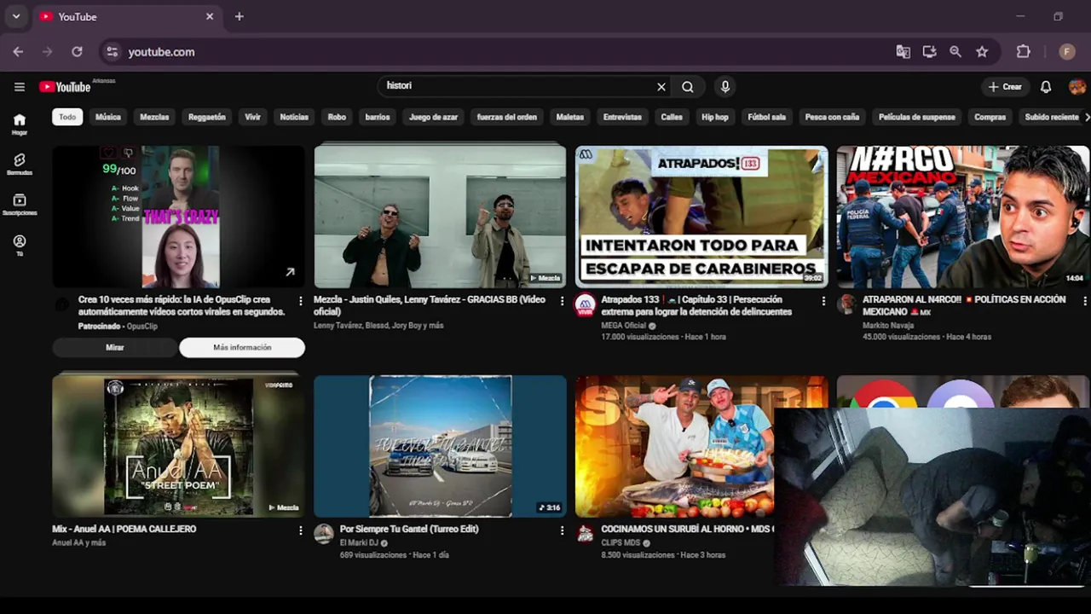The image size is (1091, 614).
Task: Open options for Por Siempre Tu Gantel
Action: [562, 530]
